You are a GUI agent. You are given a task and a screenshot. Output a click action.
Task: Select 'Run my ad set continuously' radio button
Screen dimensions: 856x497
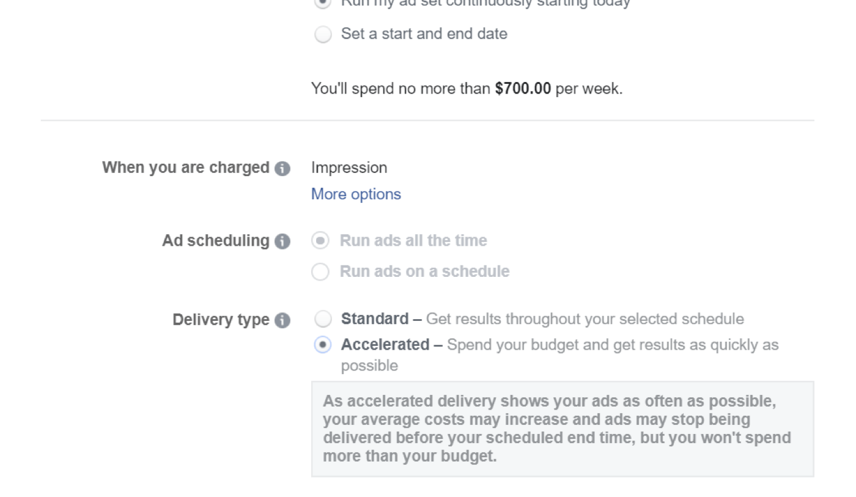(323, 2)
